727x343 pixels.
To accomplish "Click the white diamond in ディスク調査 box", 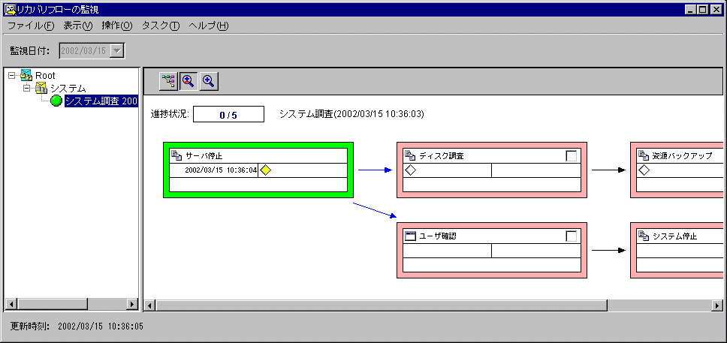I will 410,170.
